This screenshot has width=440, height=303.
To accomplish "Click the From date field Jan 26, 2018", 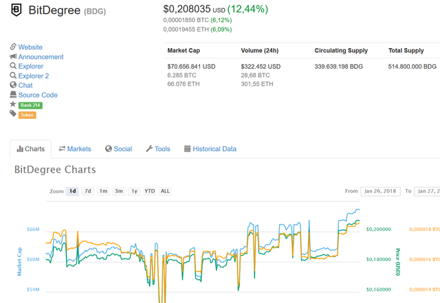I will [x=380, y=191].
